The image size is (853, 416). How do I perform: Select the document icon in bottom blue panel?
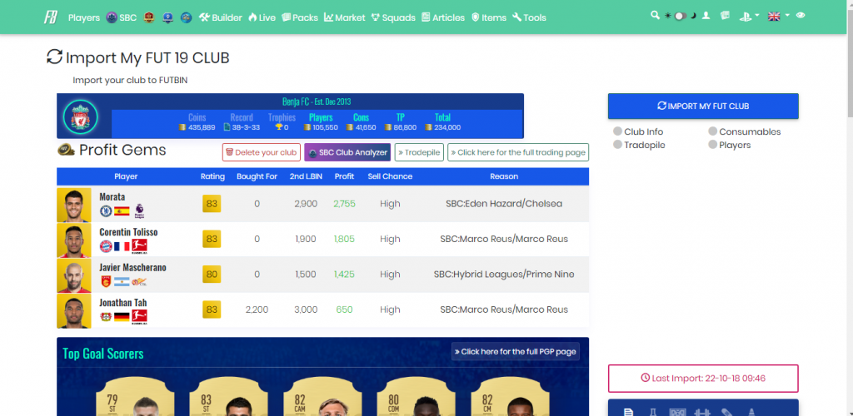point(628,412)
